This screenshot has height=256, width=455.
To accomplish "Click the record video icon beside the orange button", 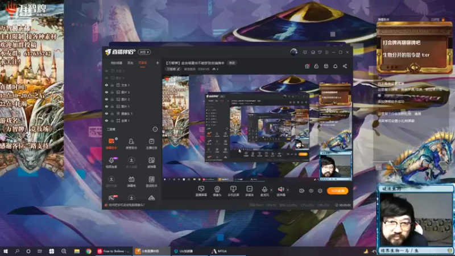I will 302,191.
